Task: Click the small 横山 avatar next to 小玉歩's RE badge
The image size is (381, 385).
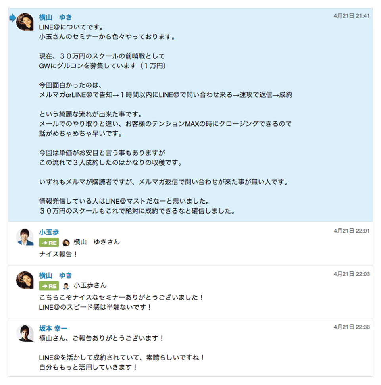Action: click(x=66, y=243)
